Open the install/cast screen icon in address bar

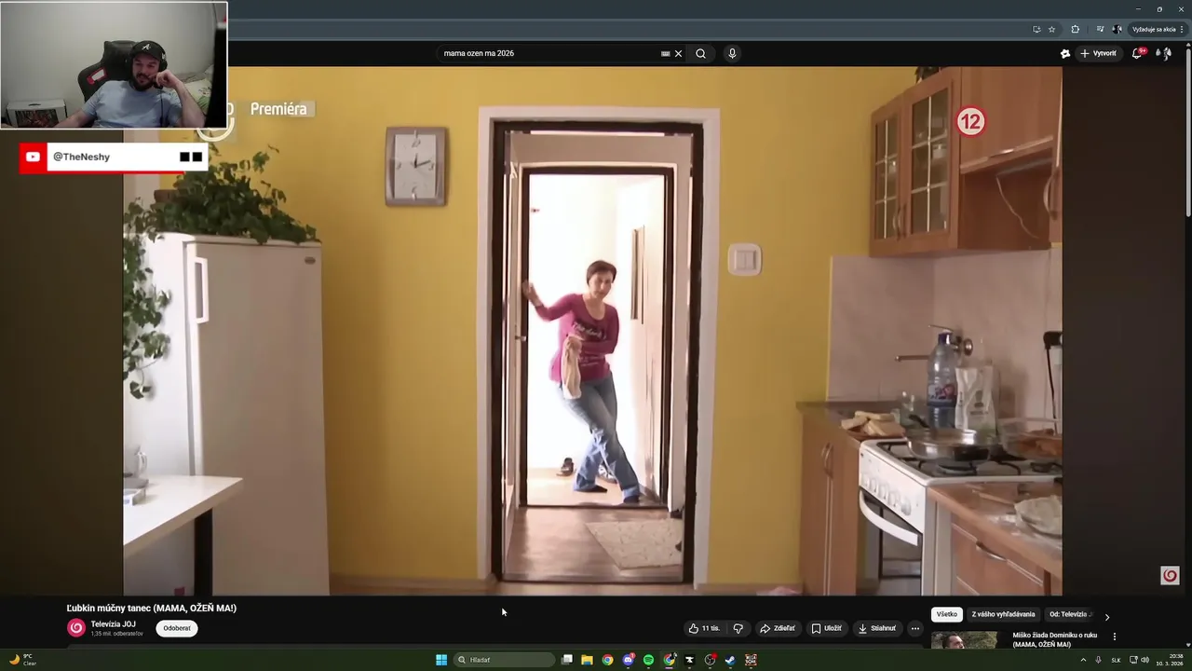point(1036,29)
